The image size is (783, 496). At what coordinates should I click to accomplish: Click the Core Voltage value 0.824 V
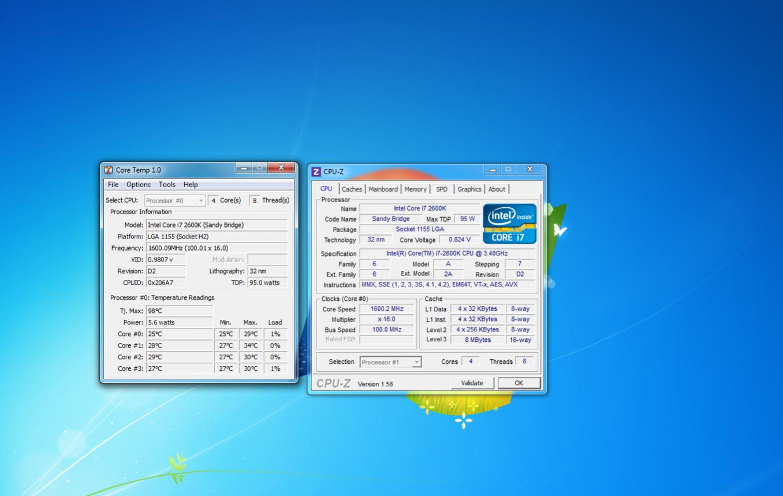[x=460, y=240]
